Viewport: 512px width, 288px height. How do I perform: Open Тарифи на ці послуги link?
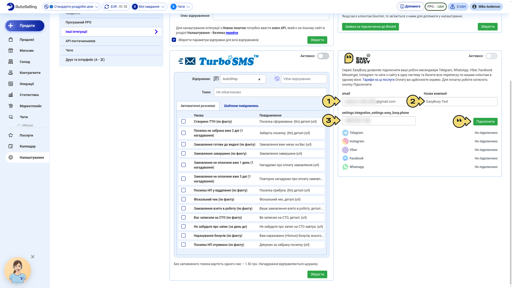coord(378,80)
